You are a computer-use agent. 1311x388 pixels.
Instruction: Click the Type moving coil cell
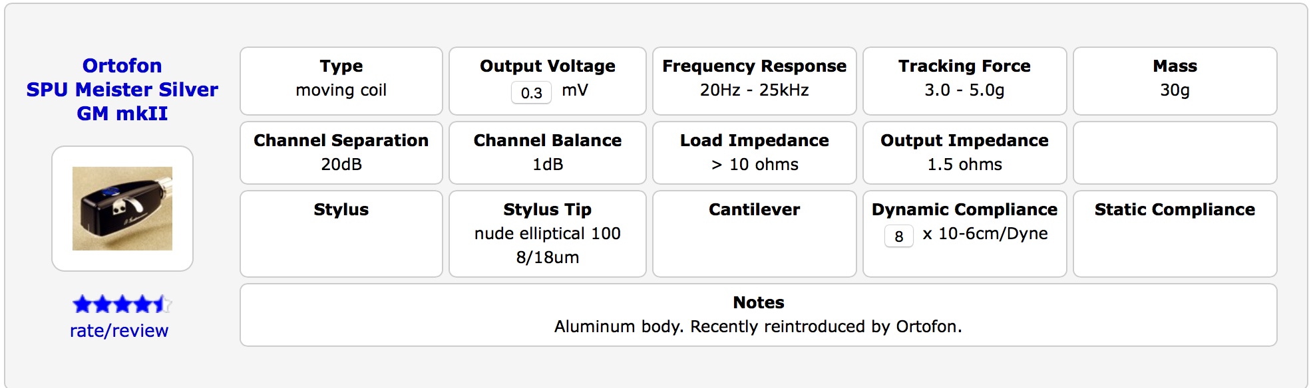pos(341,81)
